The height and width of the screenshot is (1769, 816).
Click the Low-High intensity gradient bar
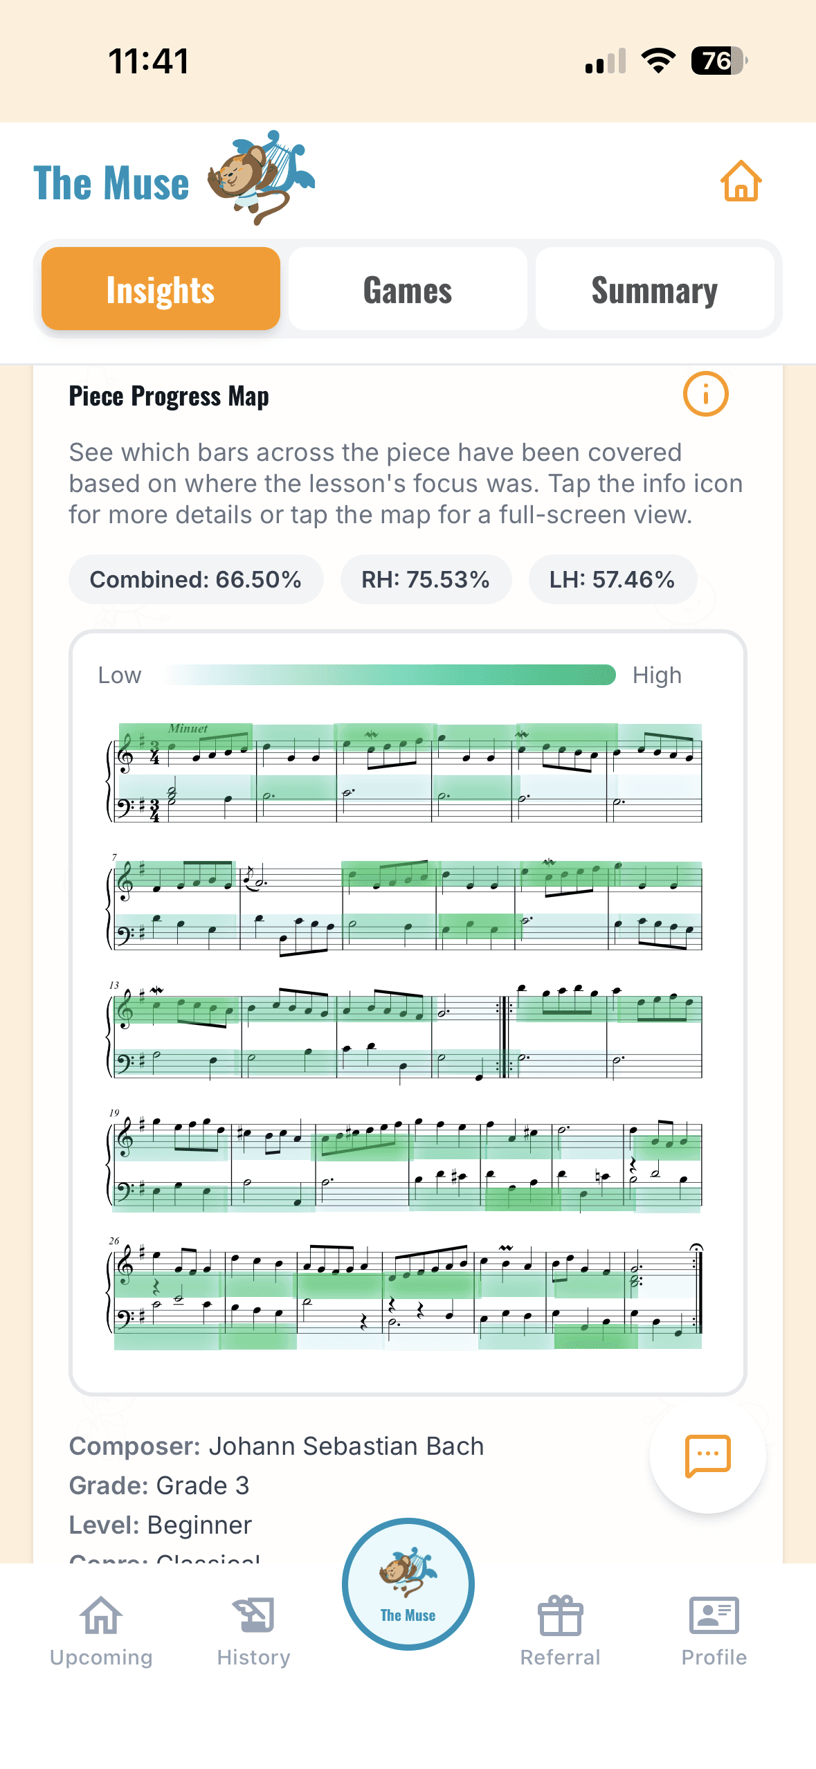[x=389, y=675]
